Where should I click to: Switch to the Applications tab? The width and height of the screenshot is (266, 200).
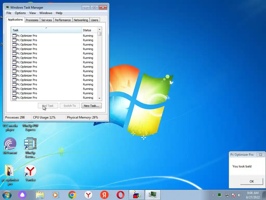point(15,20)
